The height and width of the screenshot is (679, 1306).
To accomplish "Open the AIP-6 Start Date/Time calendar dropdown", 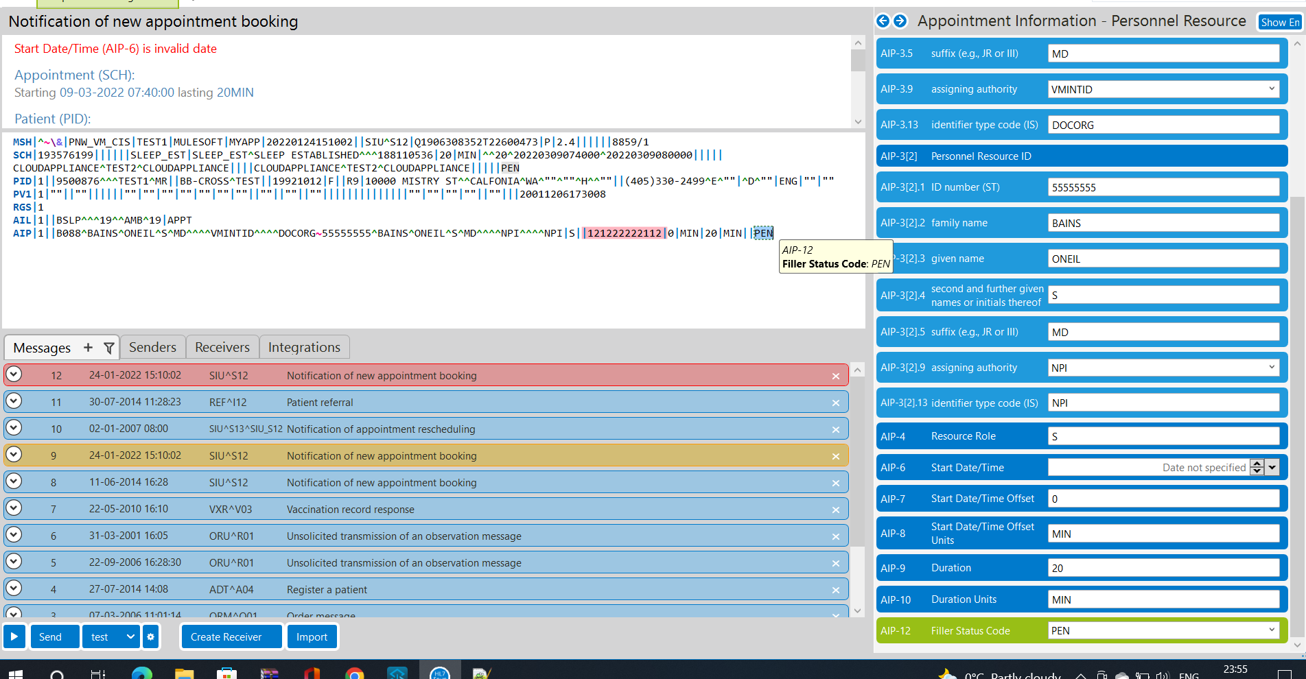I will (x=1272, y=467).
